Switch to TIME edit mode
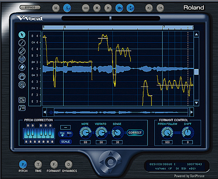Viewport: 218px width, 179px height. 38,164
